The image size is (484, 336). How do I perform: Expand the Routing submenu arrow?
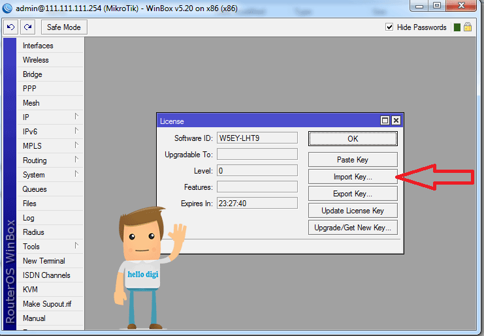coord(76,159)
